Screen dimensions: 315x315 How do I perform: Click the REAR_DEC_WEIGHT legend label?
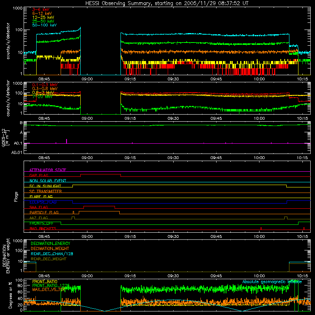(x=48, y=259)
